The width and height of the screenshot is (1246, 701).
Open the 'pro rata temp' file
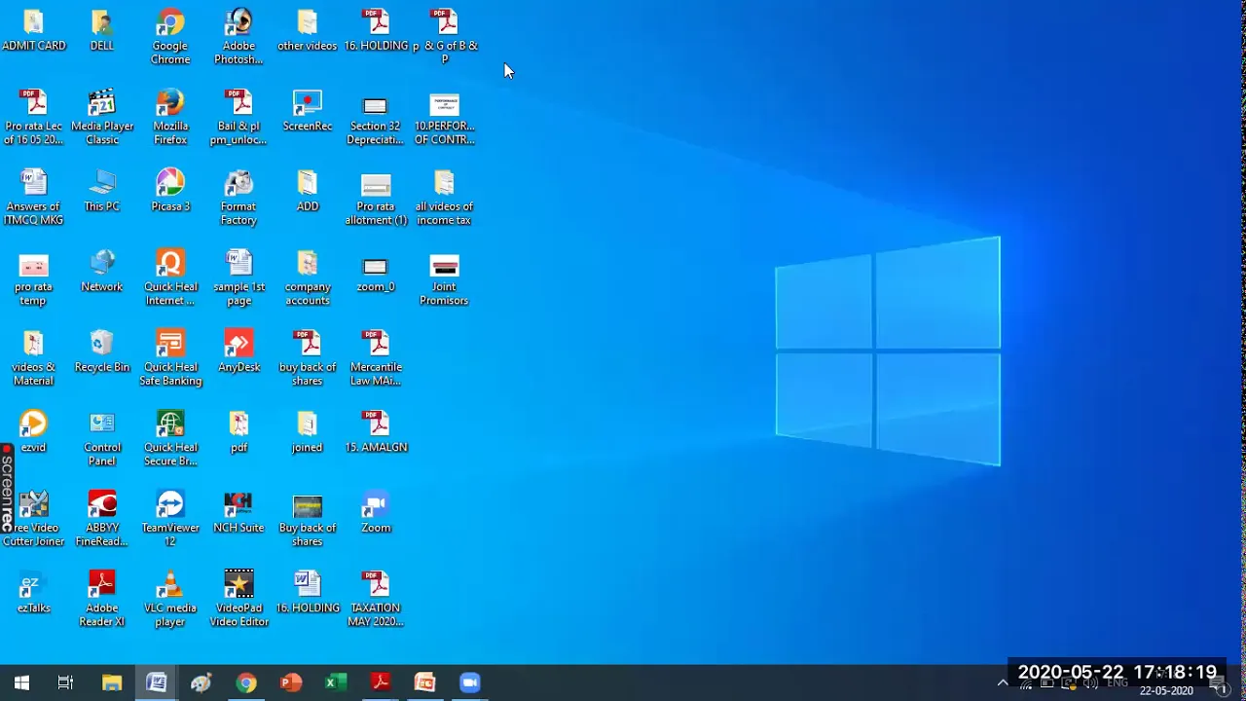[x=33, y=278]
